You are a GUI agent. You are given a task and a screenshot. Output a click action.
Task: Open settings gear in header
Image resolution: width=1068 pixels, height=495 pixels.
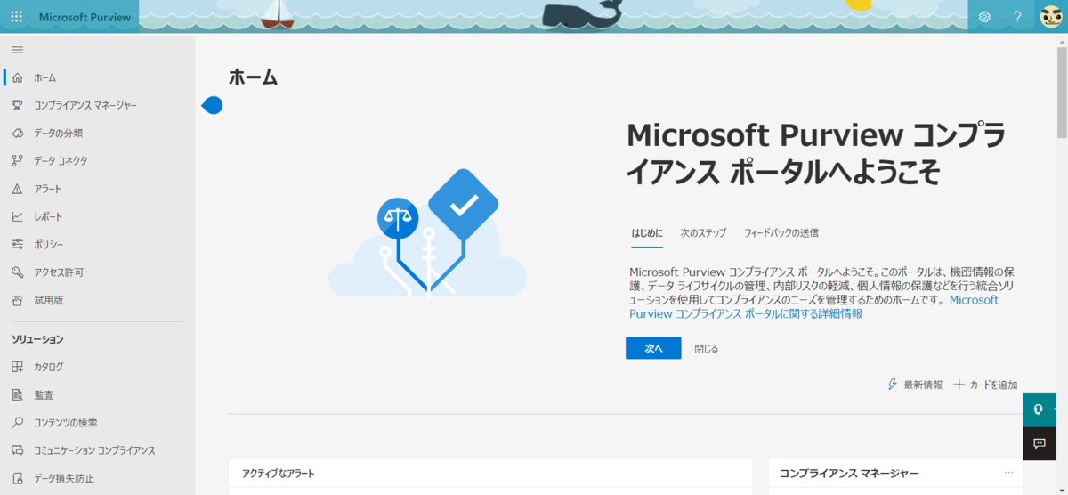(x=984, y=17)
